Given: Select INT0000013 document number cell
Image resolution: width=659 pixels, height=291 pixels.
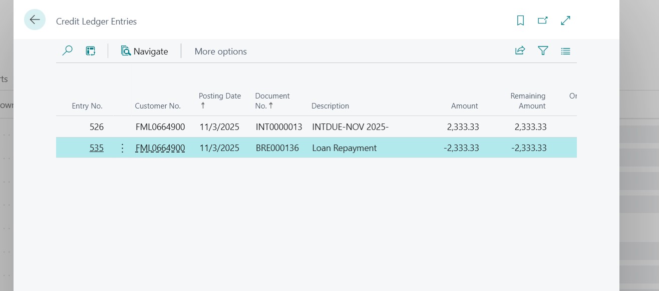Looking at the screenshot, I should 279,127.
